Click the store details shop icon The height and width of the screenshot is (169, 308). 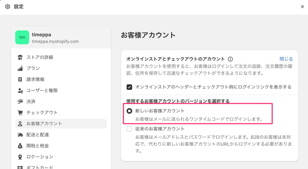pyautogui.click(x=20, y=57)
